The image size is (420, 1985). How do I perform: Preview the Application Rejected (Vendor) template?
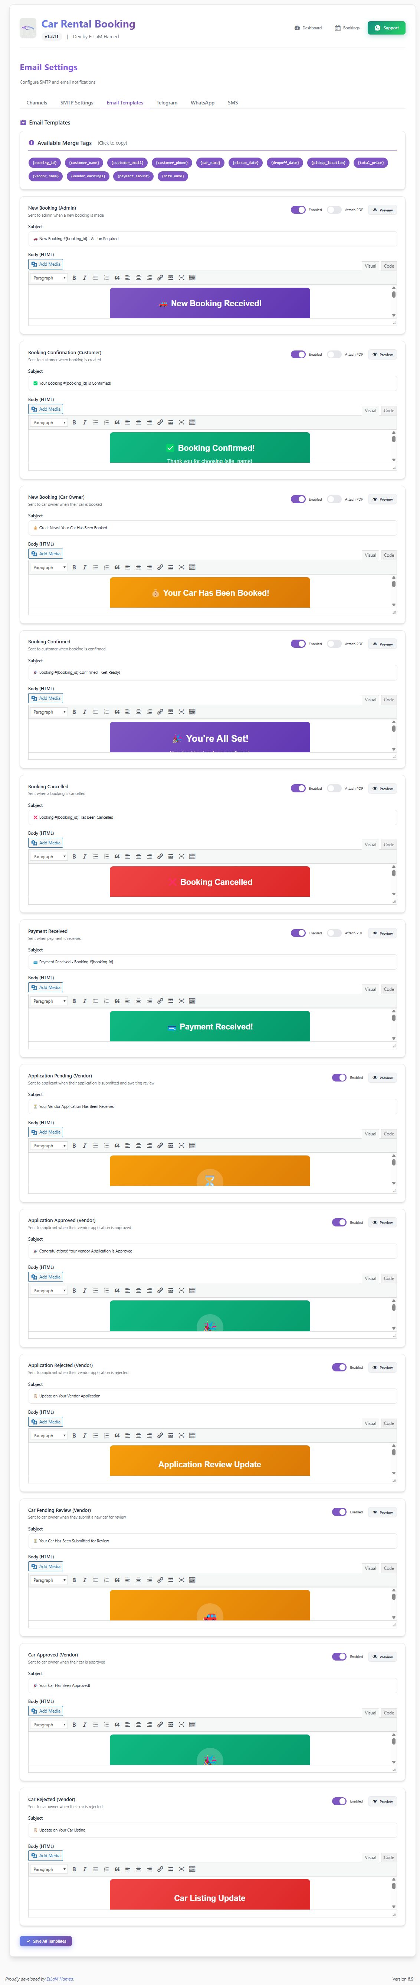[x=382, y=1368]
